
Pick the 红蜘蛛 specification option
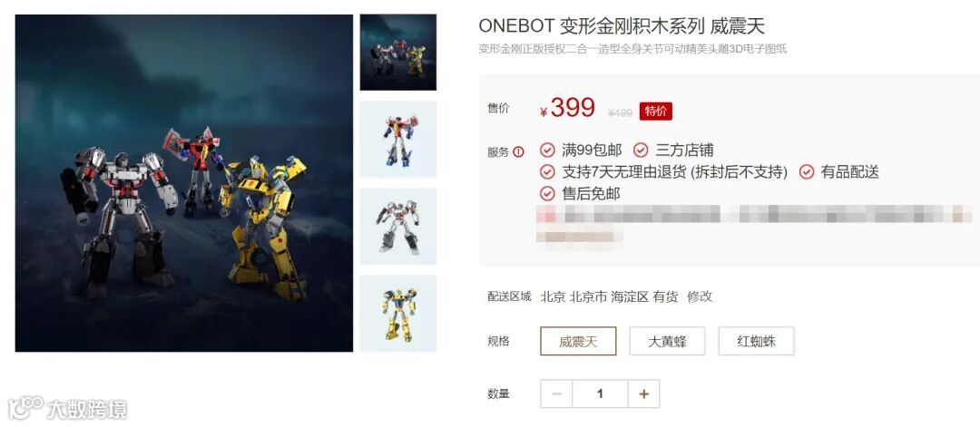[x=756, y=342]
